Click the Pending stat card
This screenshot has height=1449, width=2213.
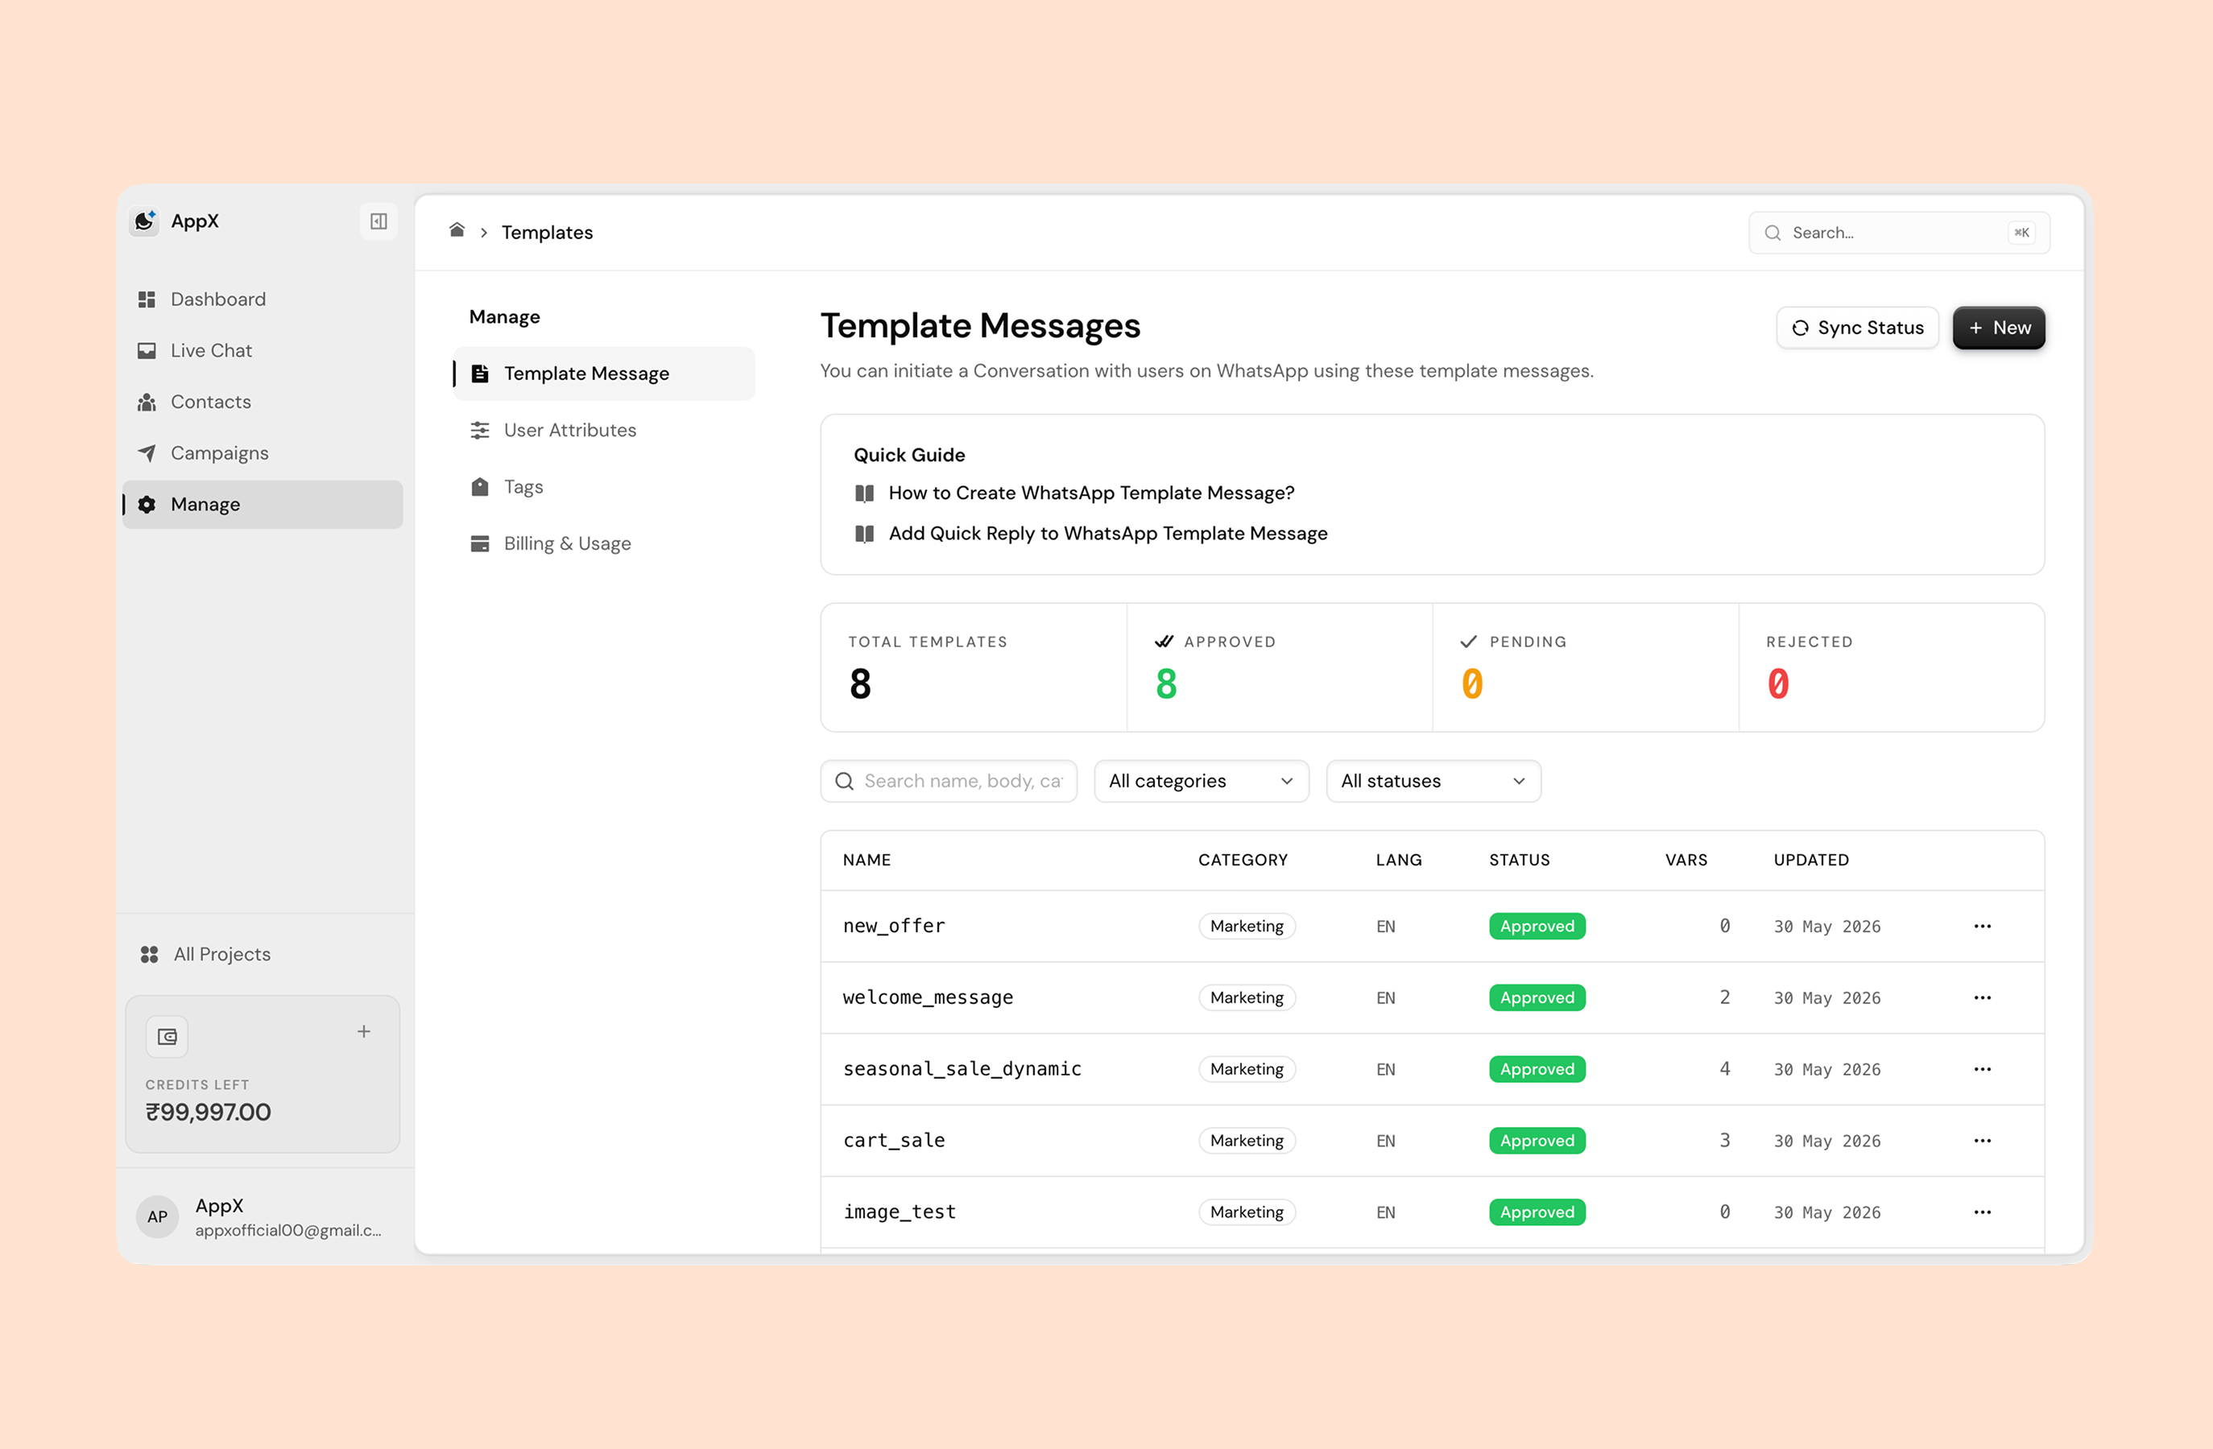[x=1586, y=667]
